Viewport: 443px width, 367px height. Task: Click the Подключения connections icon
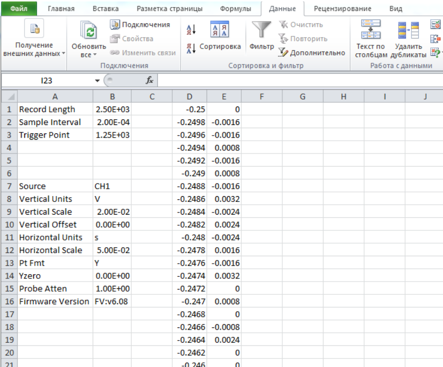coord(115,25)
